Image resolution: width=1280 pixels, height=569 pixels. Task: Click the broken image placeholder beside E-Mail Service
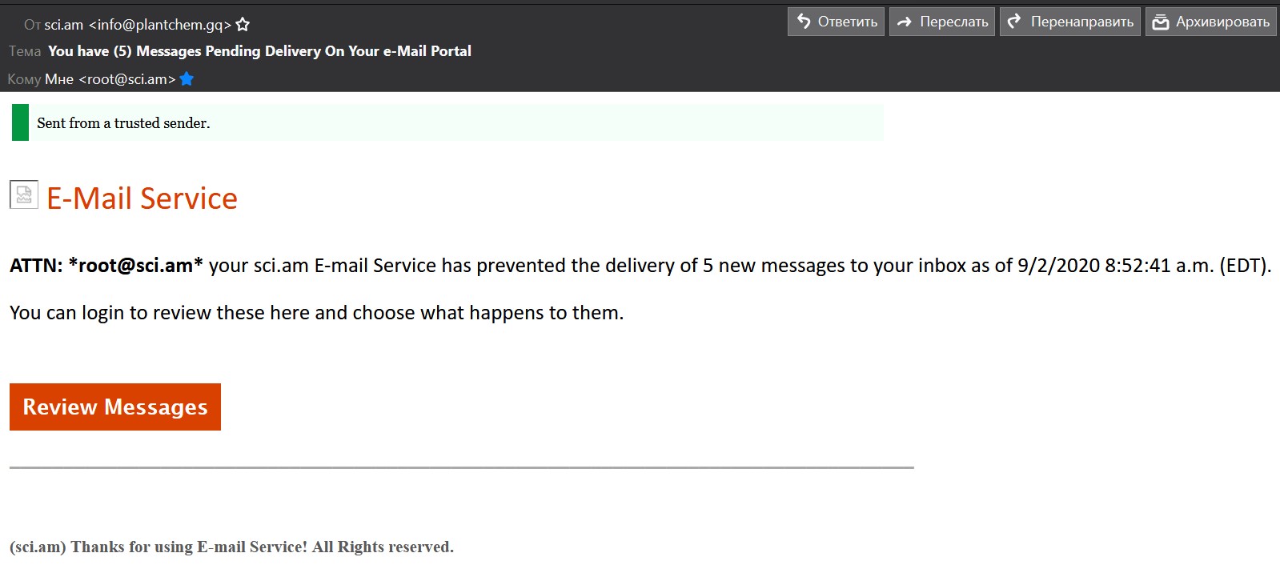click(x=24, y=194)
